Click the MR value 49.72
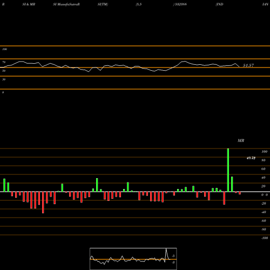The height and width of the screenshot is (270, 270). [x=251, y=158]
